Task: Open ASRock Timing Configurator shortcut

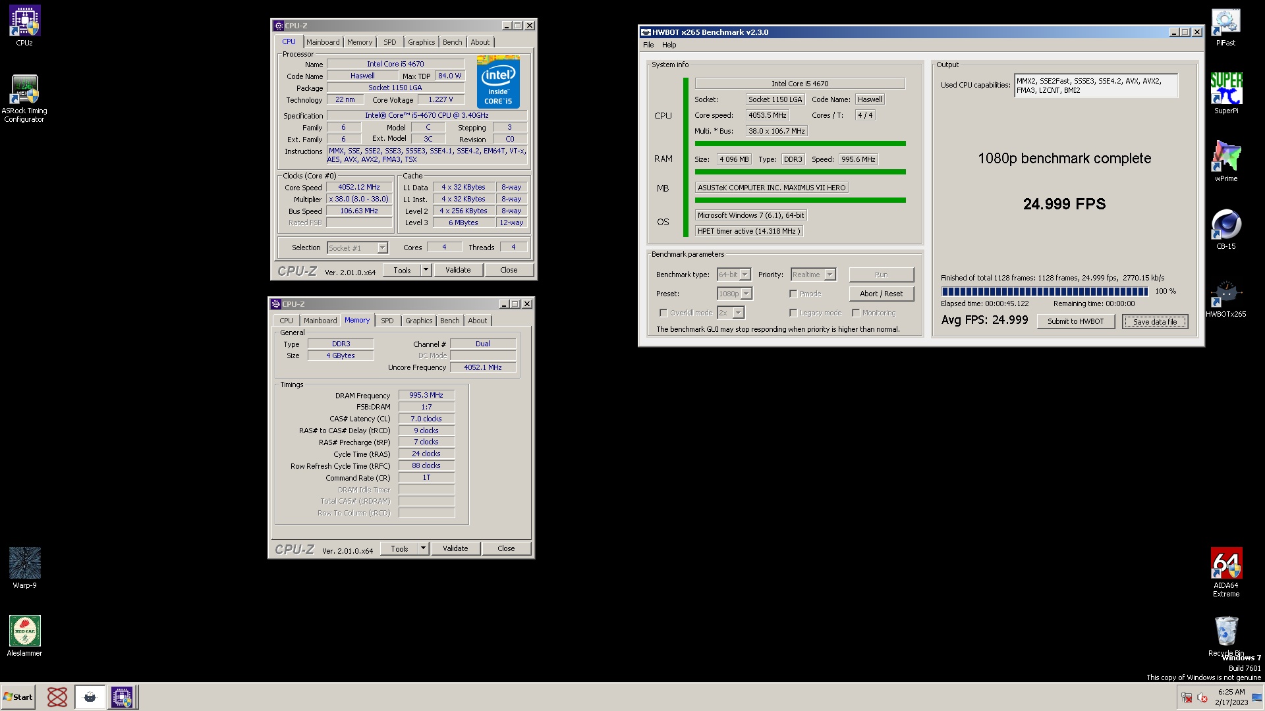Action: pyautogui.click(x=24, y=99)
